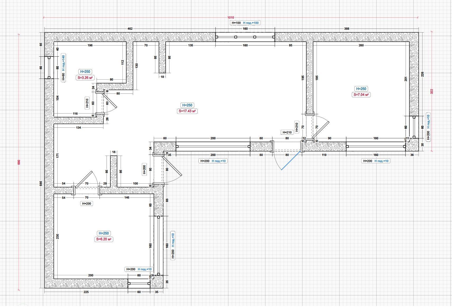Click the red 322 dimension on right

point(432,92)
